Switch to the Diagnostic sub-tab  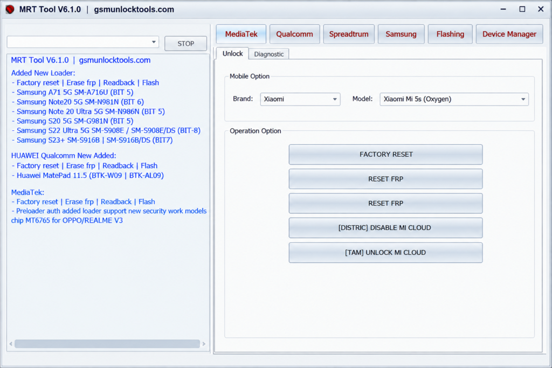pyautogui.click(x=268, y=54)
